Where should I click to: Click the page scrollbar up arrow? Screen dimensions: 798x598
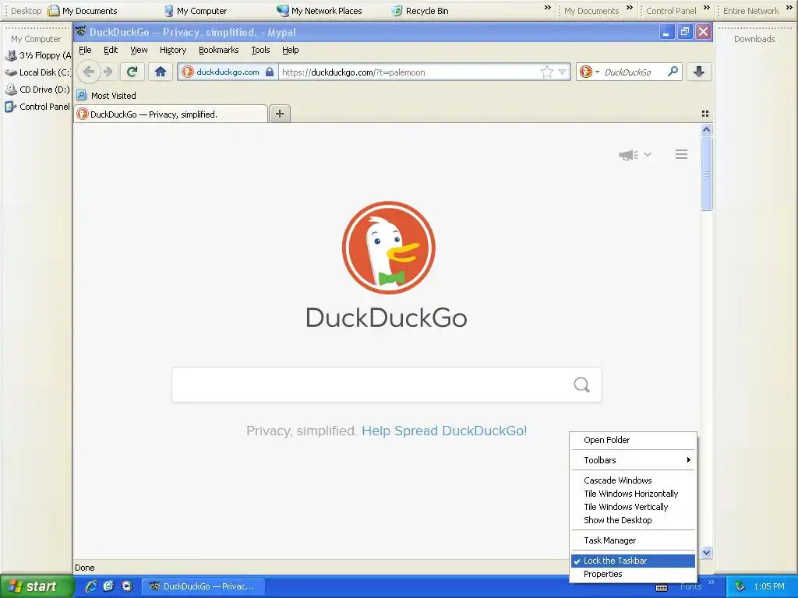tap(706, 130)
